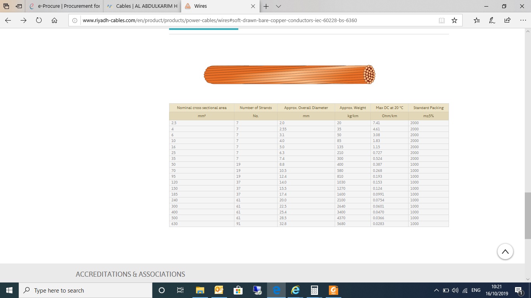Open the Favorites hub icon
The image size is (531, 298).
tap(477, 20)
